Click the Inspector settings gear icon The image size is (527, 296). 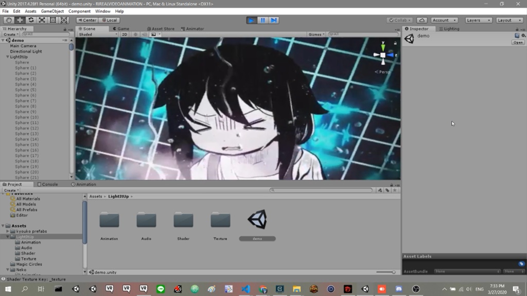[x=523, y=35]
